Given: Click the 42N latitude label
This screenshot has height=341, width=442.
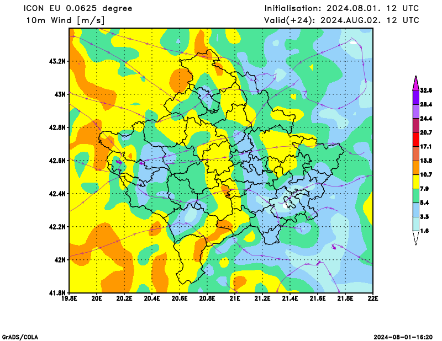Looking at the screenshot, I should click(60, 260).
